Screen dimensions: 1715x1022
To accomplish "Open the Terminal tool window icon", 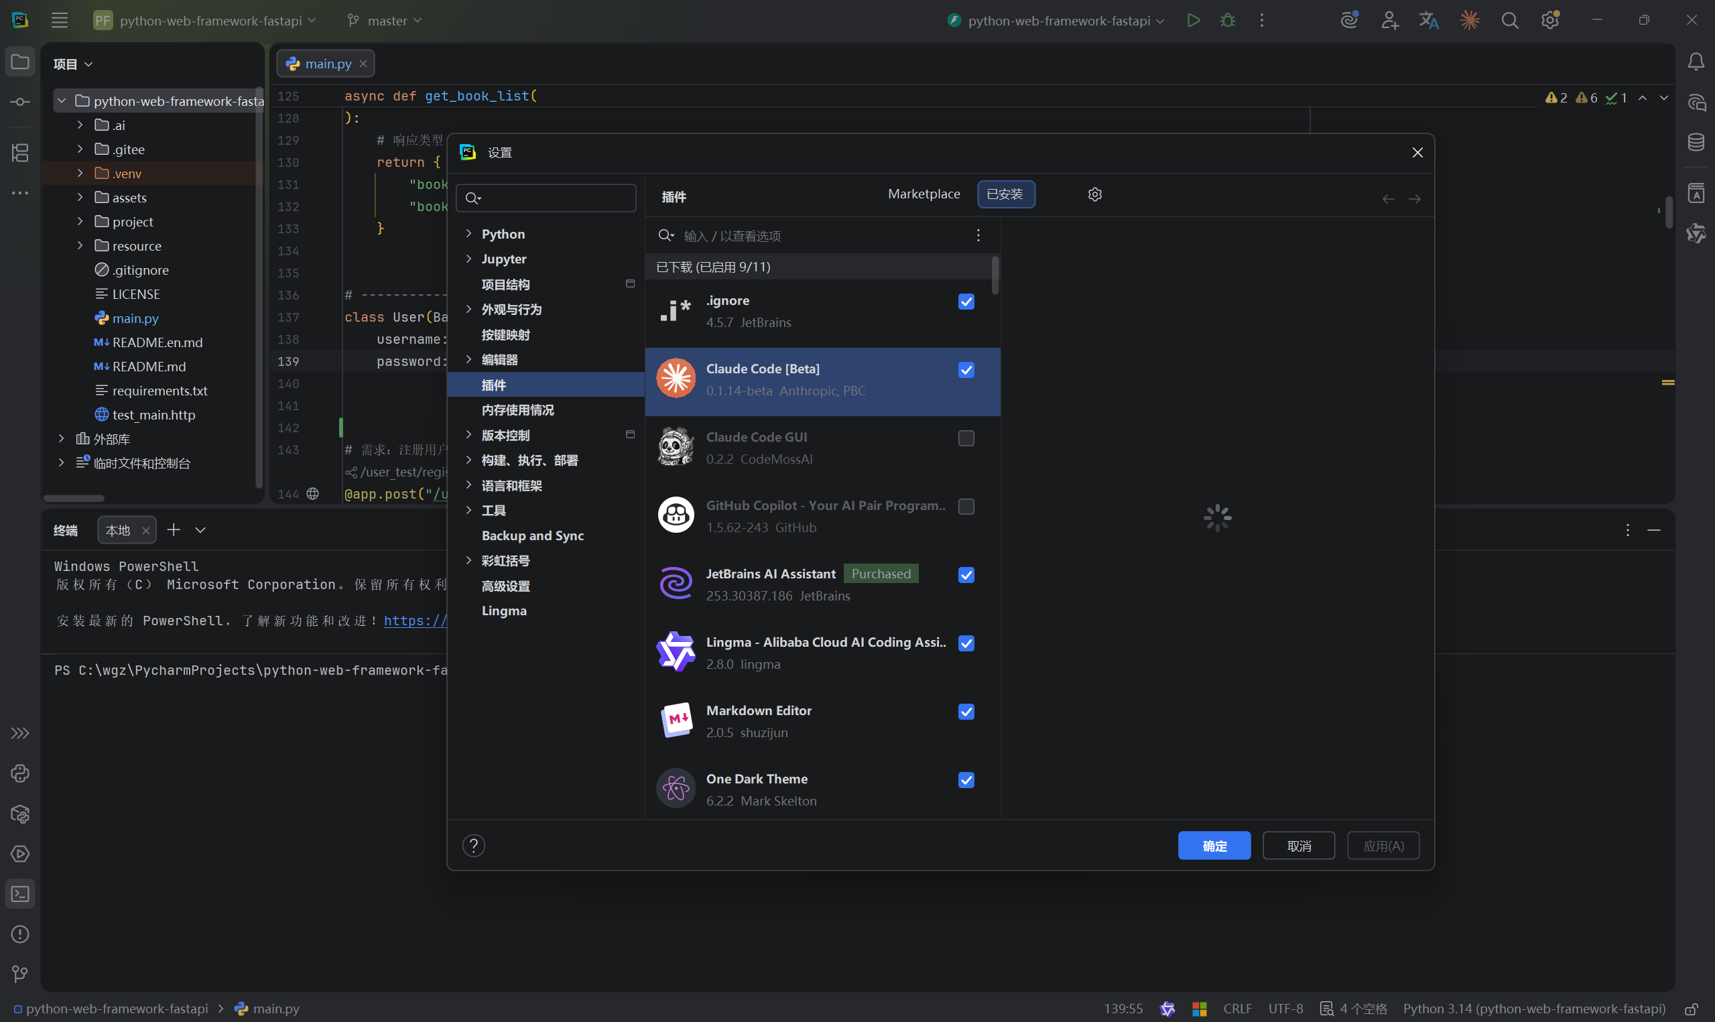I will click(20, 894).
